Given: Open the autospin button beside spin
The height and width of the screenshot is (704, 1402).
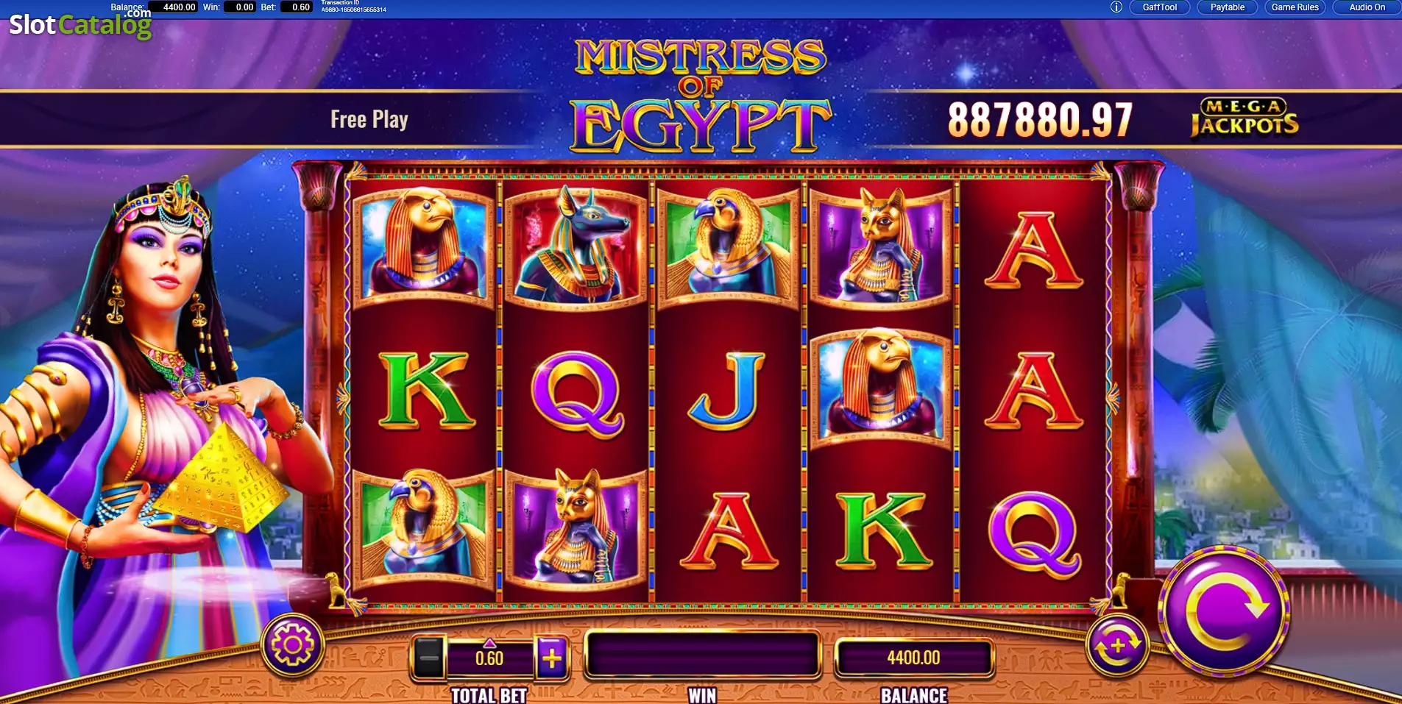Looking at the screenshot, I should 1117,647.
